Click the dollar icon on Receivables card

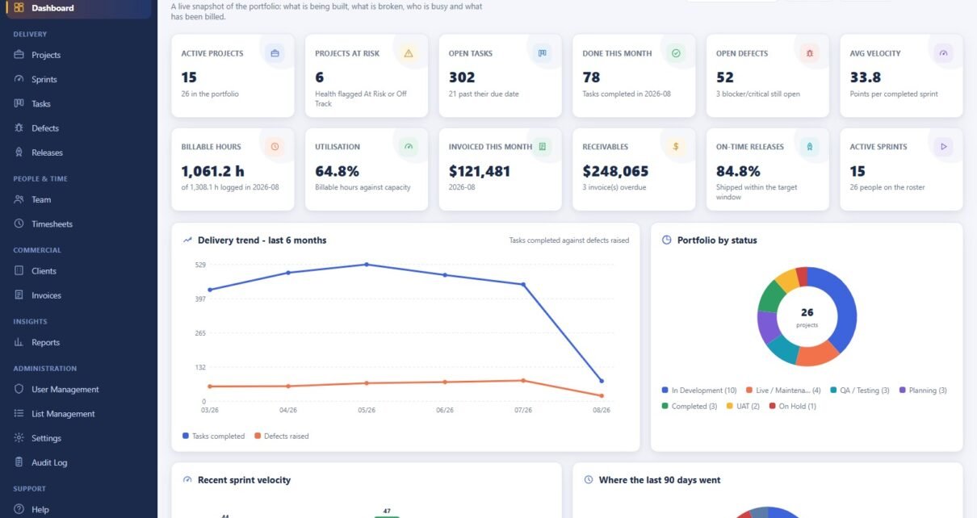[676, 147]
